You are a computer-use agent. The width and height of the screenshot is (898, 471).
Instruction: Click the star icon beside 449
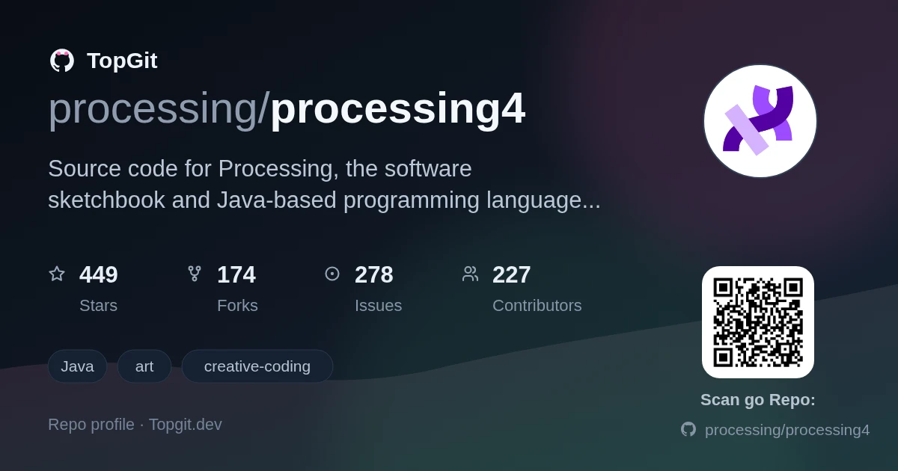tap(57, 274)
